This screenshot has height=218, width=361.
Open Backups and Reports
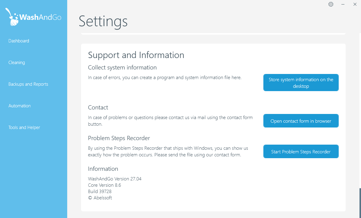[x=28, y=84]
